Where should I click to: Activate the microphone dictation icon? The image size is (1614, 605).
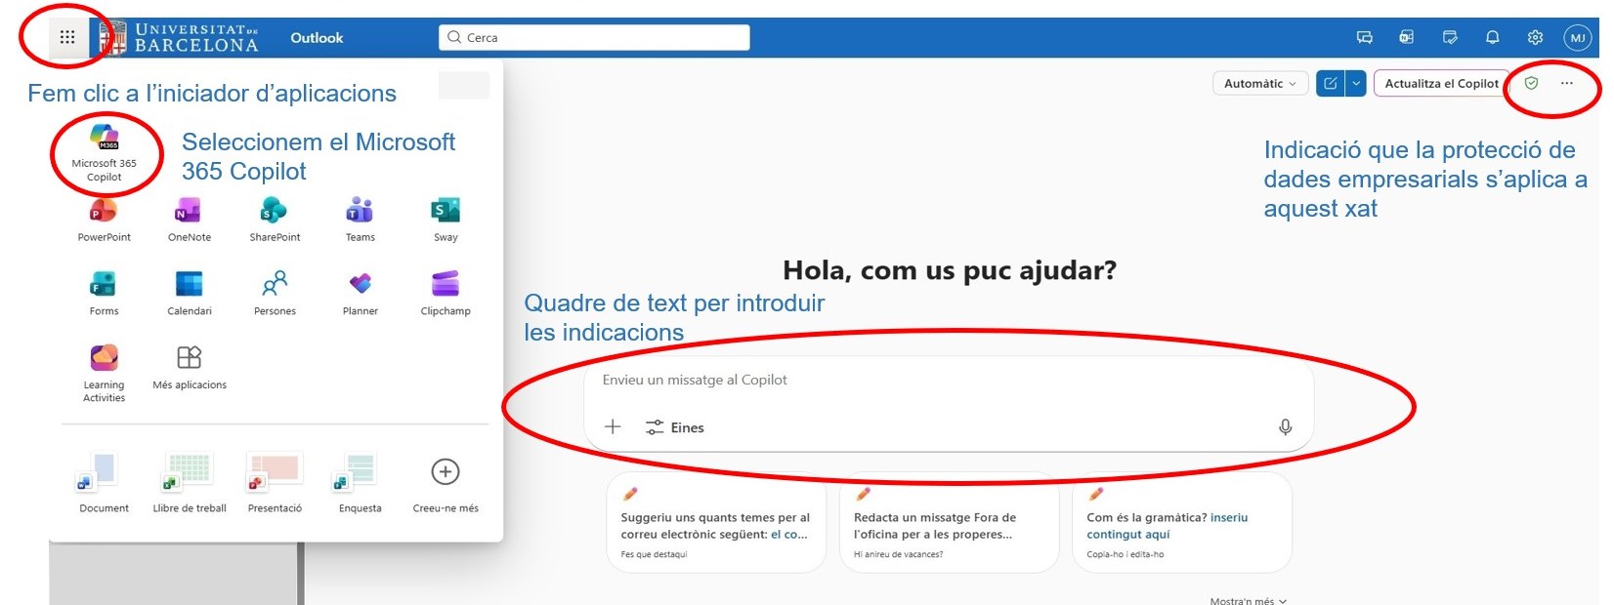click(x=1285, y=426)
